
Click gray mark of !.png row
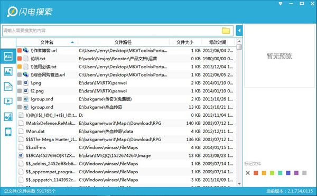pyautogui.click(x=20, y=82)
